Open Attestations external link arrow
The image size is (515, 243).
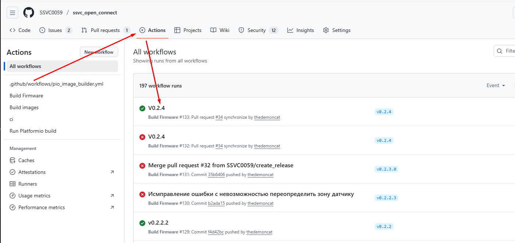pos(112,172)
